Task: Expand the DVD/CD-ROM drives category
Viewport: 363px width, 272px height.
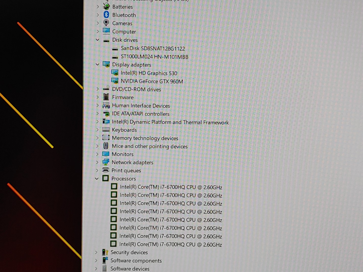Action: (98, 89)
